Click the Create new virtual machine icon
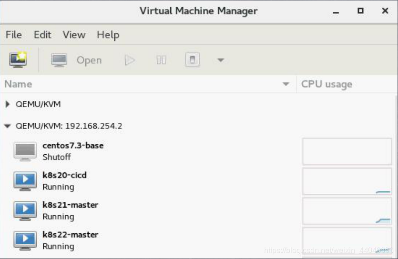Screen dimensions: 398x259 click(18, 60)
